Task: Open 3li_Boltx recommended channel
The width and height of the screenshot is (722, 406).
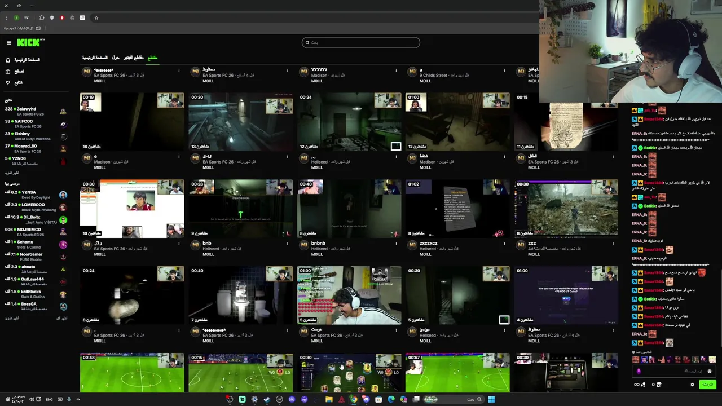Action: [x=36, y=219]
